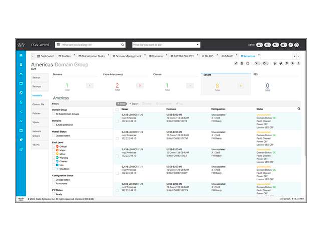
Task: Click the help icon in top header
Action: pos(291,45)
